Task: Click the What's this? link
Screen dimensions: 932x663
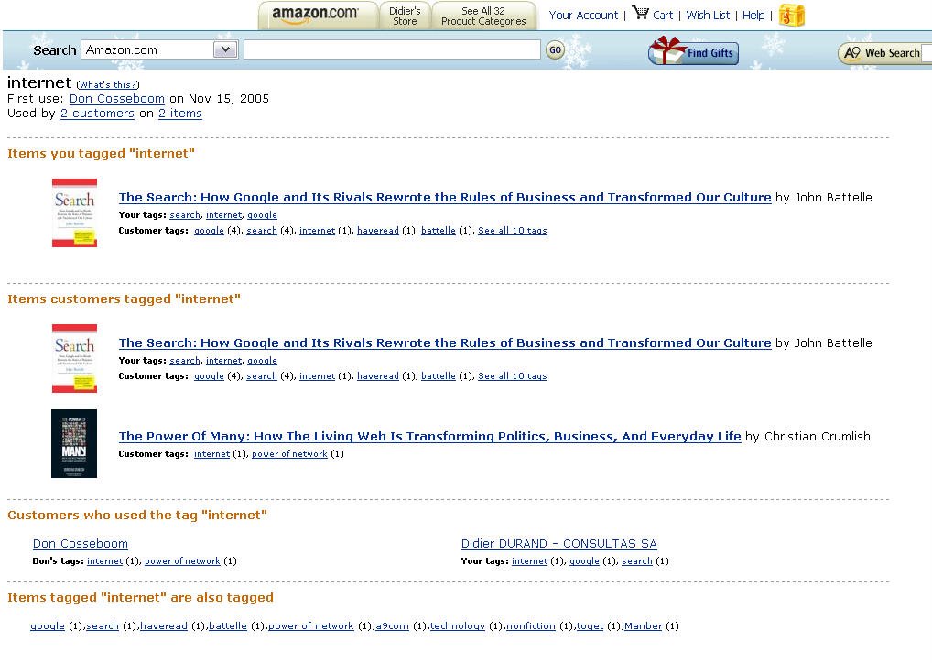Action: [x=108, y=84]
